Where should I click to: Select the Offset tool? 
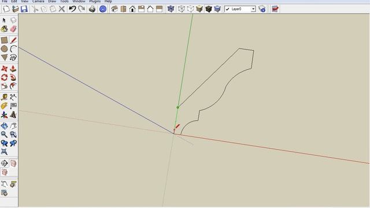13,86
